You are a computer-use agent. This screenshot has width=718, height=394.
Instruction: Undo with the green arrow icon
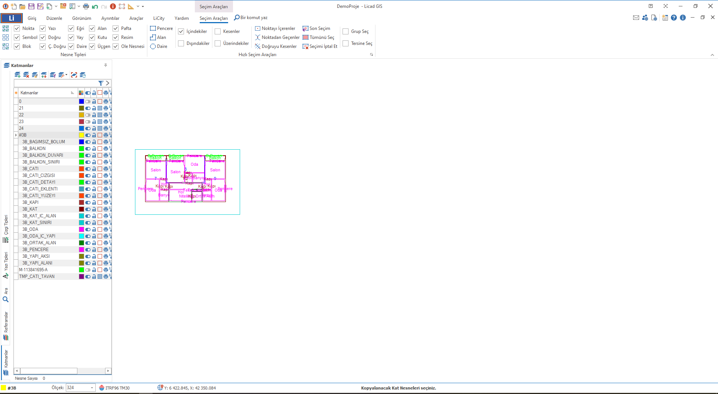[95, 6]
